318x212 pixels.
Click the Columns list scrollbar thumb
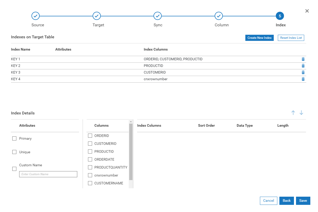click(x=131, y=152)
